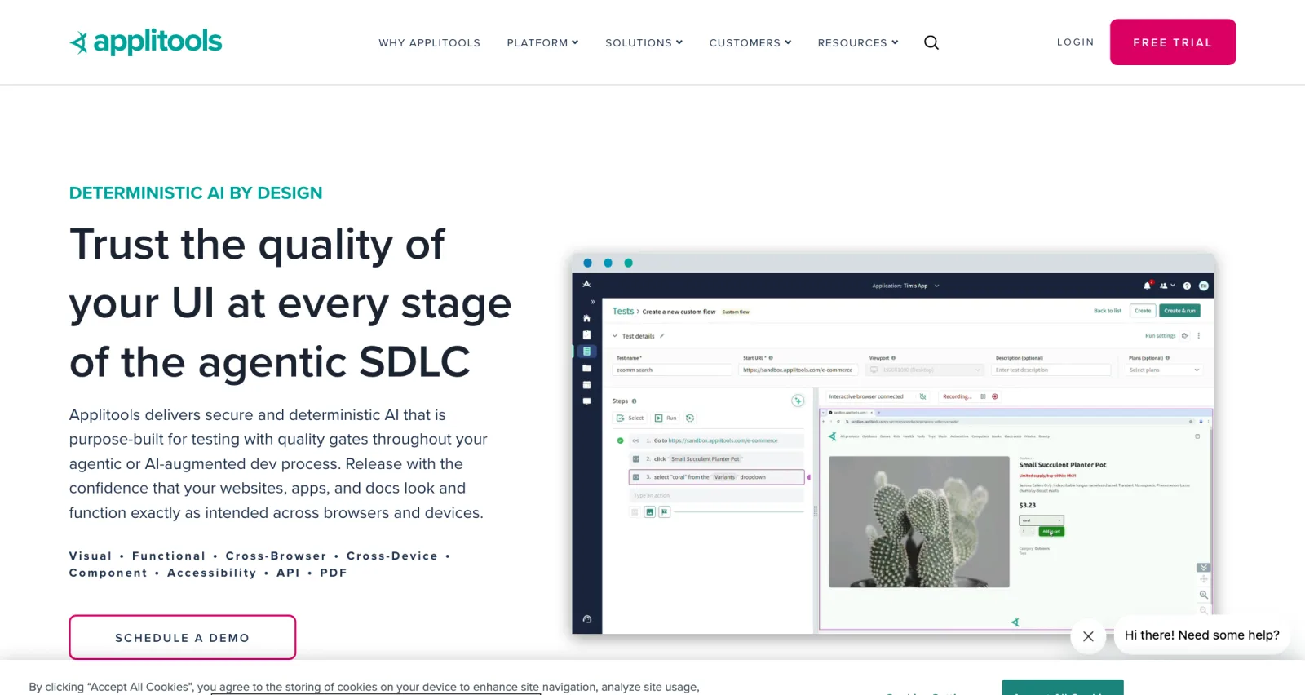Click the highlighted tests list icon in the demo app sidebar
The height and width of the screenshot is (695, 1305).
pyautogui.click(x=586, y=352)
